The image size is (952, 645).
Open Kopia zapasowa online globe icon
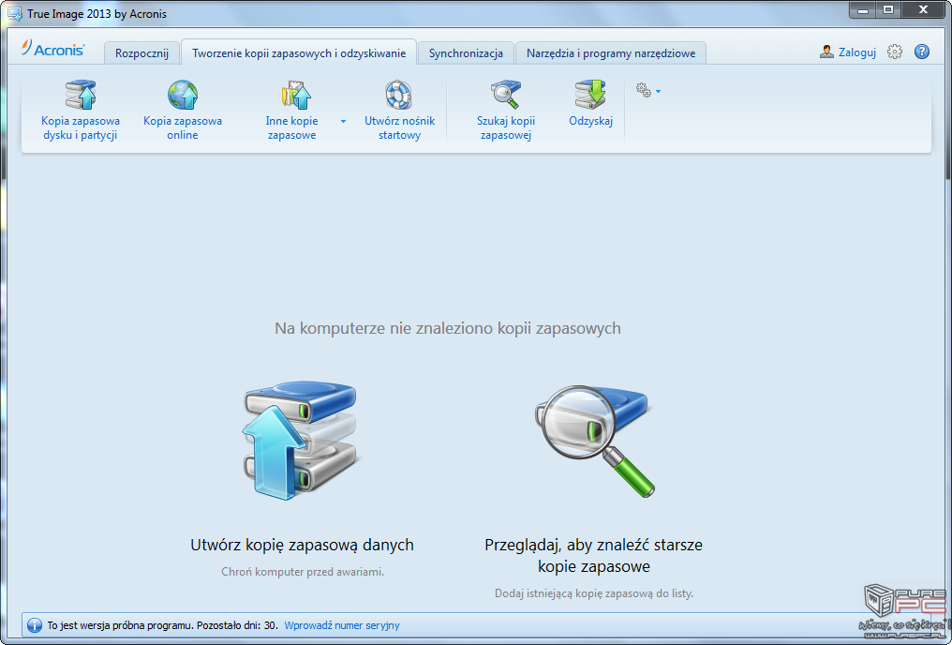(x=183, y=95)
